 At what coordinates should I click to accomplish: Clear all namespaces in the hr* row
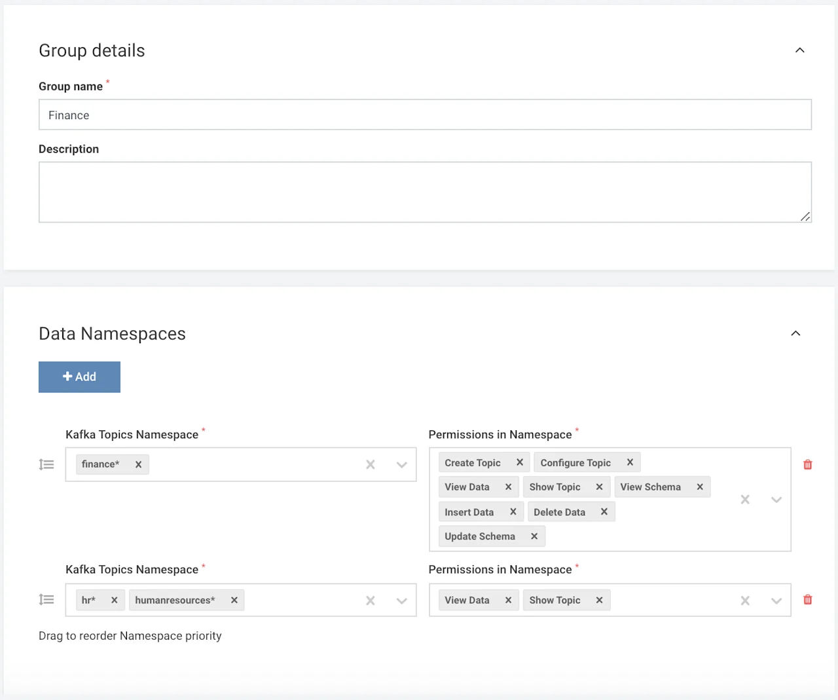click(371, 600)
